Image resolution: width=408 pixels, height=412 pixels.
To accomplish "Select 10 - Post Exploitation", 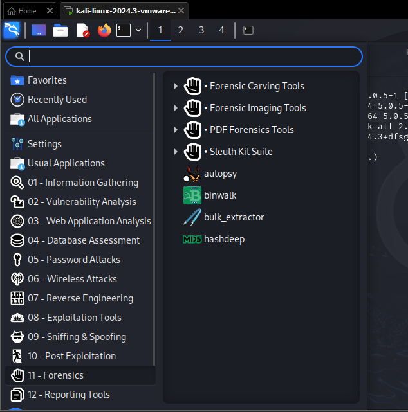I will click(x=80, y=356).
